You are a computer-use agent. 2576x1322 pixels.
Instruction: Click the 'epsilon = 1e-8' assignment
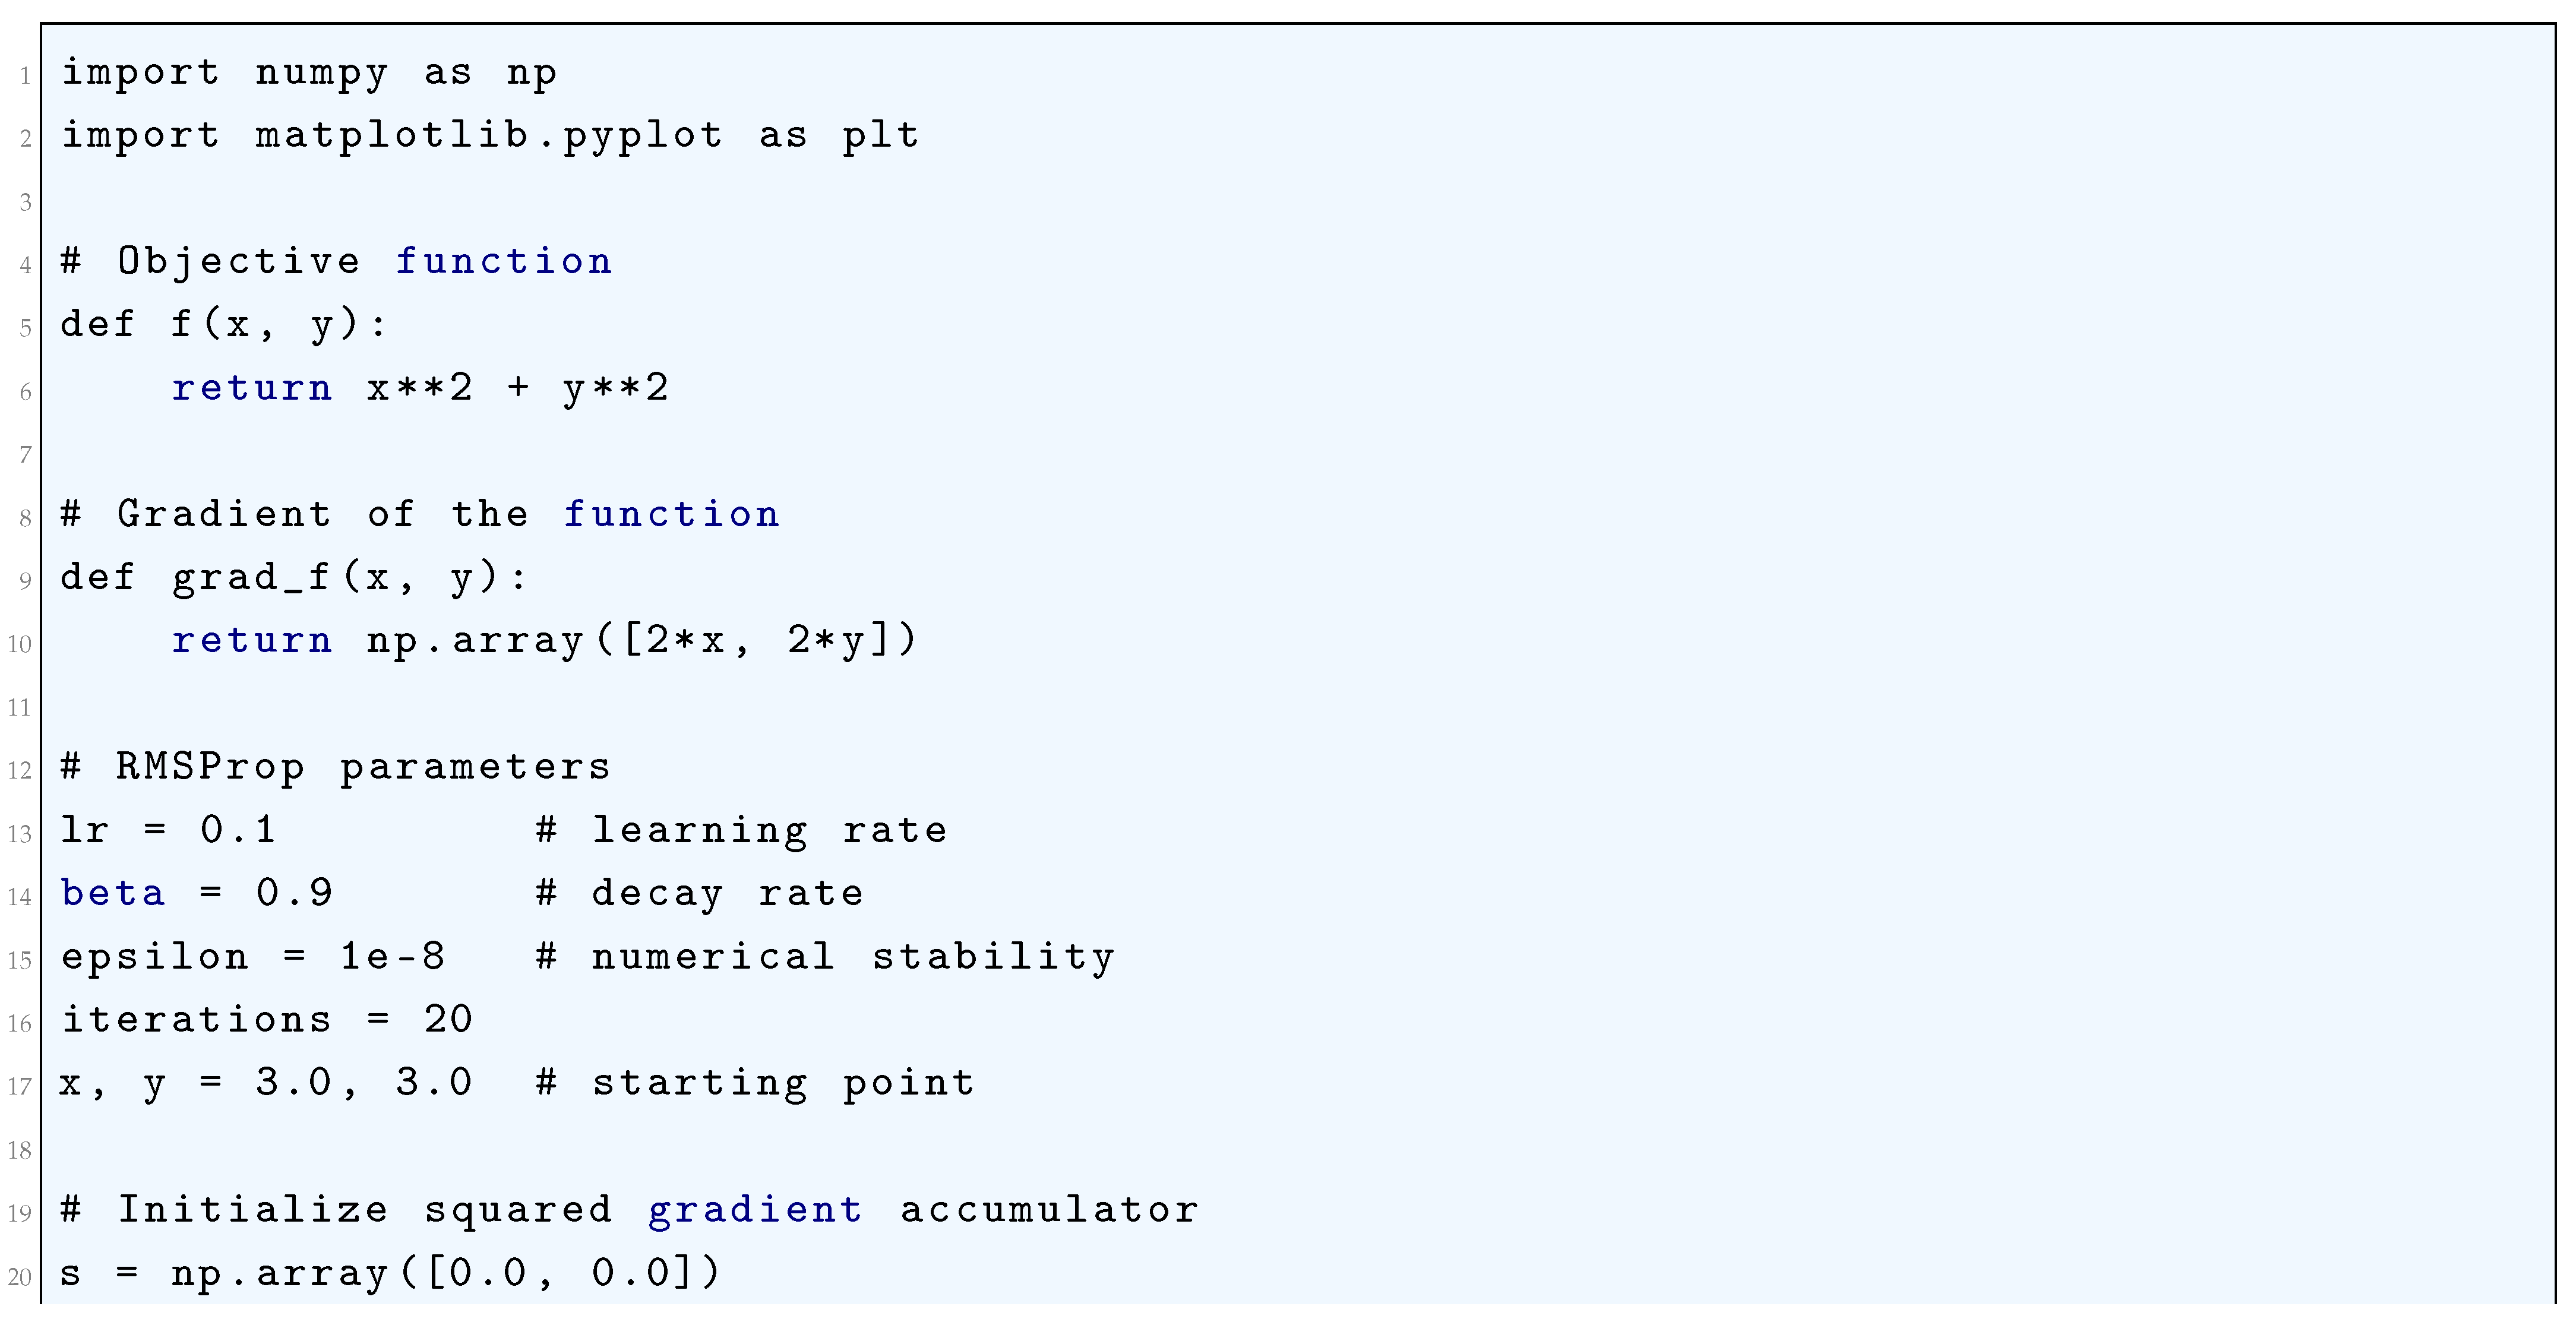[253, 957]
